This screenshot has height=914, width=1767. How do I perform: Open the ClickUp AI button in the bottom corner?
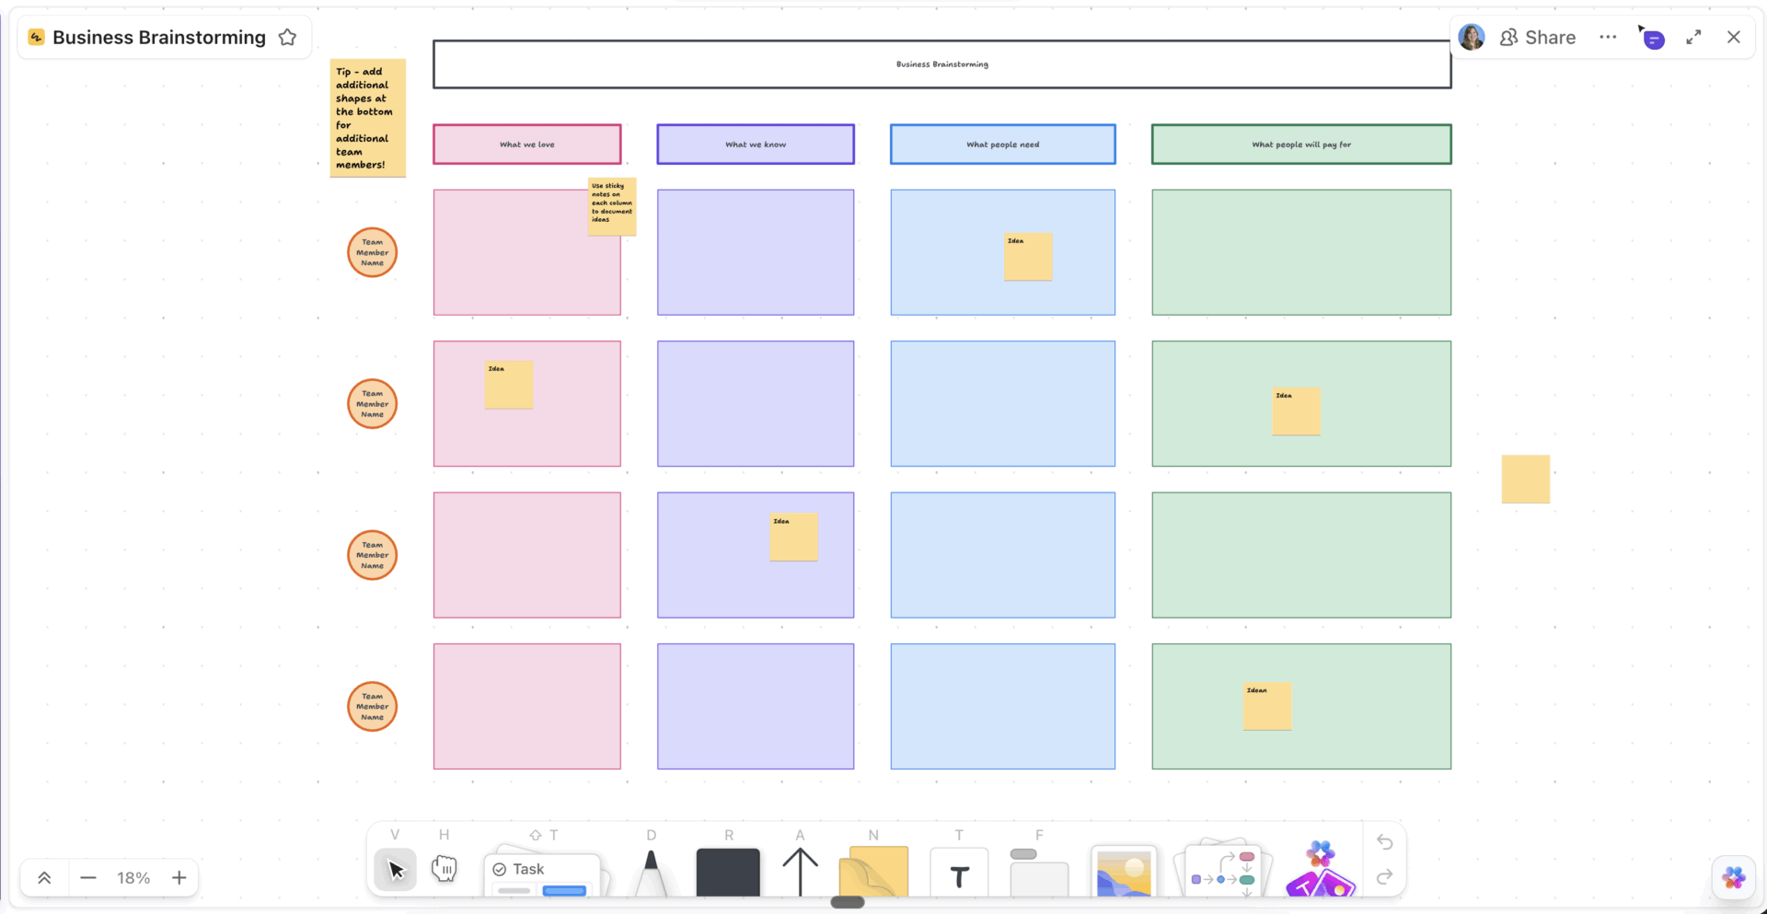[x=1734, y=878]
